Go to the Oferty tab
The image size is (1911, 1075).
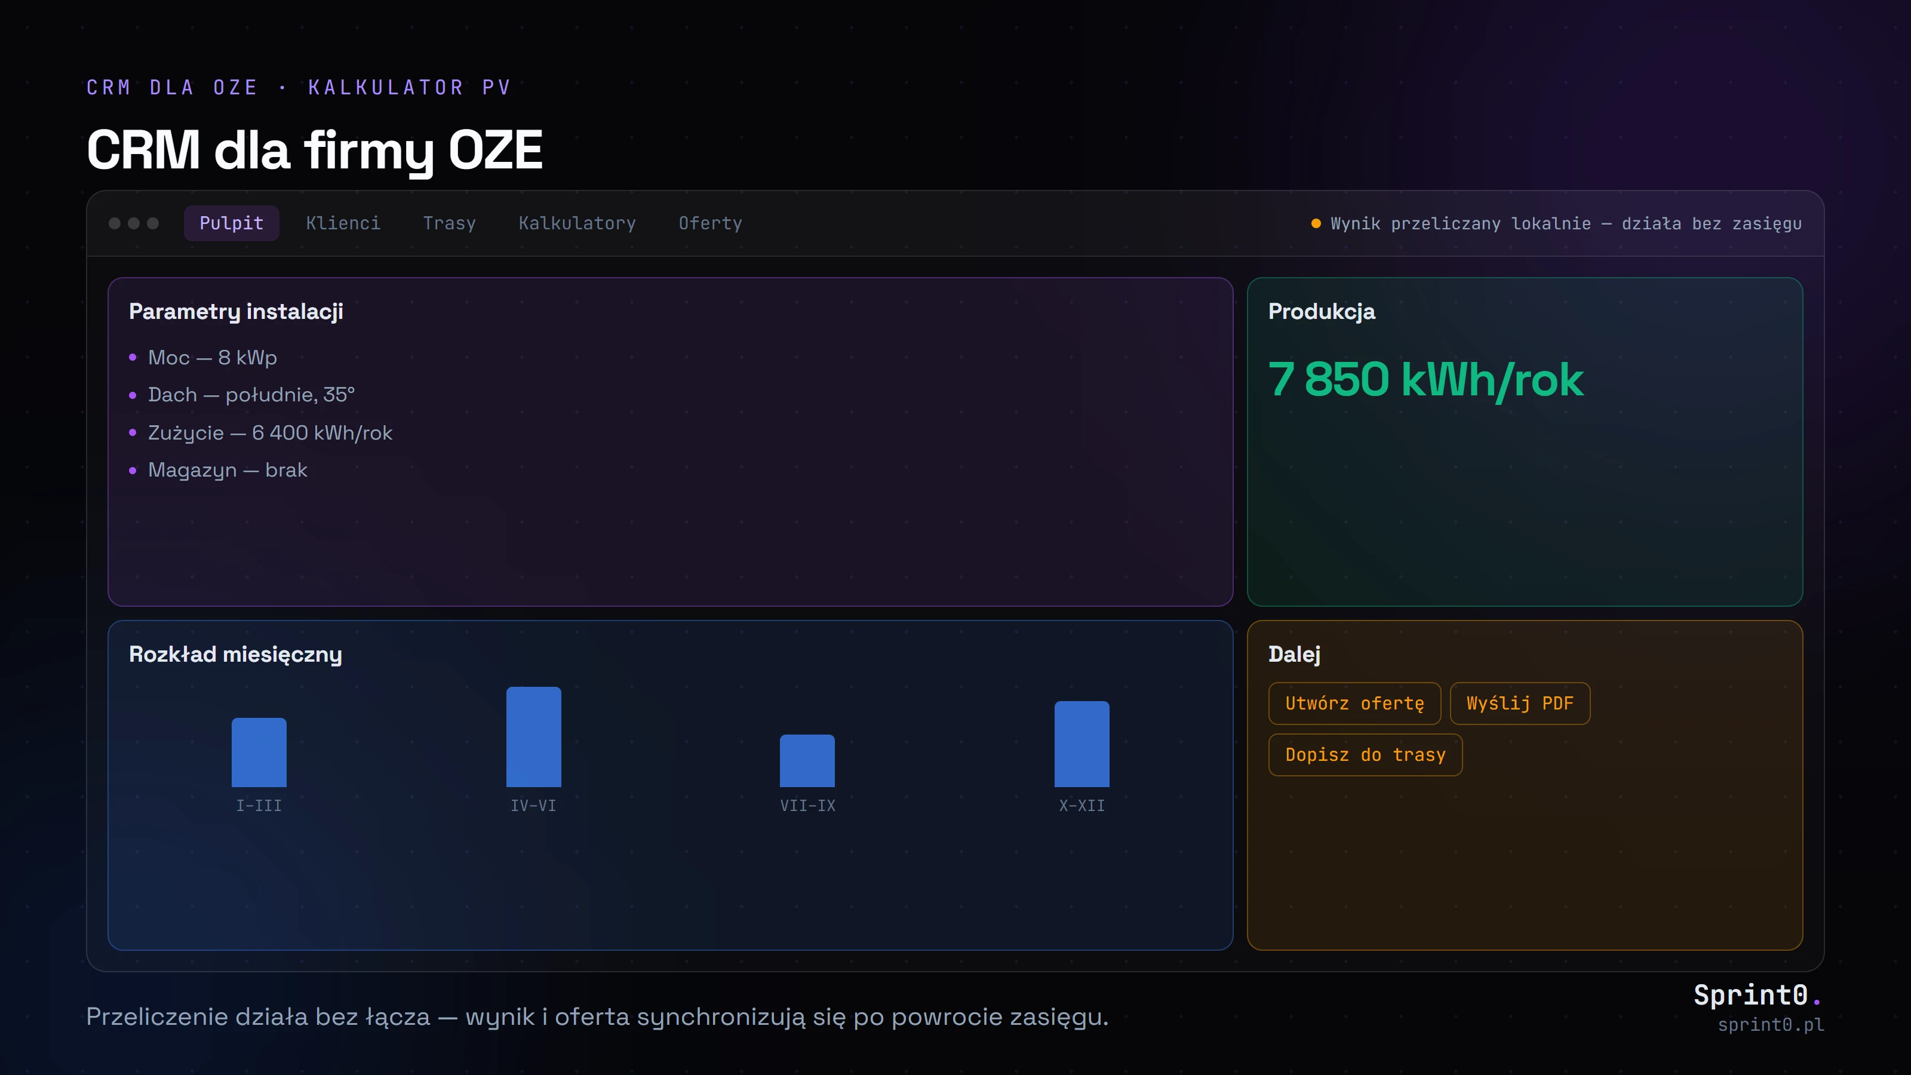click(x=710, y=223)
